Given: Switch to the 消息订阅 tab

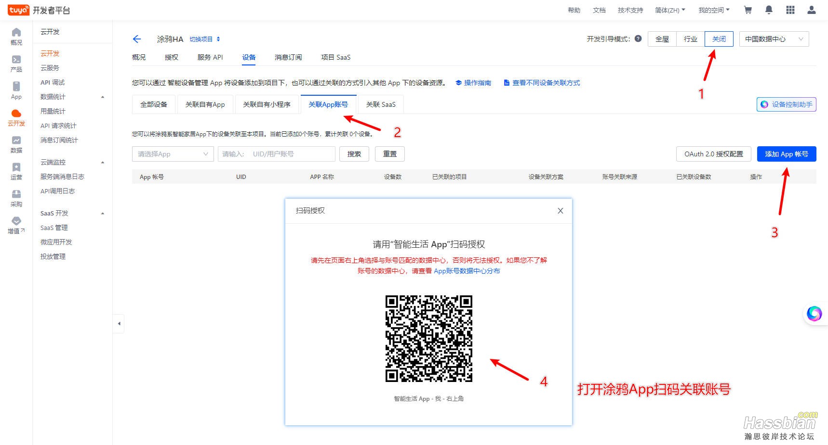Looking at the screenshot, I should pos(288,57).
